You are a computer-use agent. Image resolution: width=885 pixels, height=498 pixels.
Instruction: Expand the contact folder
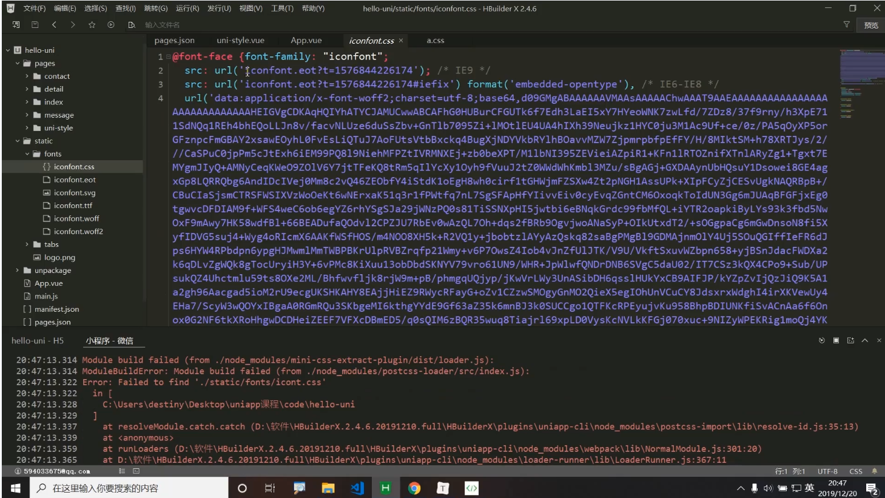(x=27, y=76)
